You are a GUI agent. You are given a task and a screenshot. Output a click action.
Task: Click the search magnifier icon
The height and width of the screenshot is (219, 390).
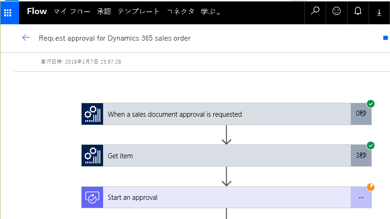click(315, 11)
